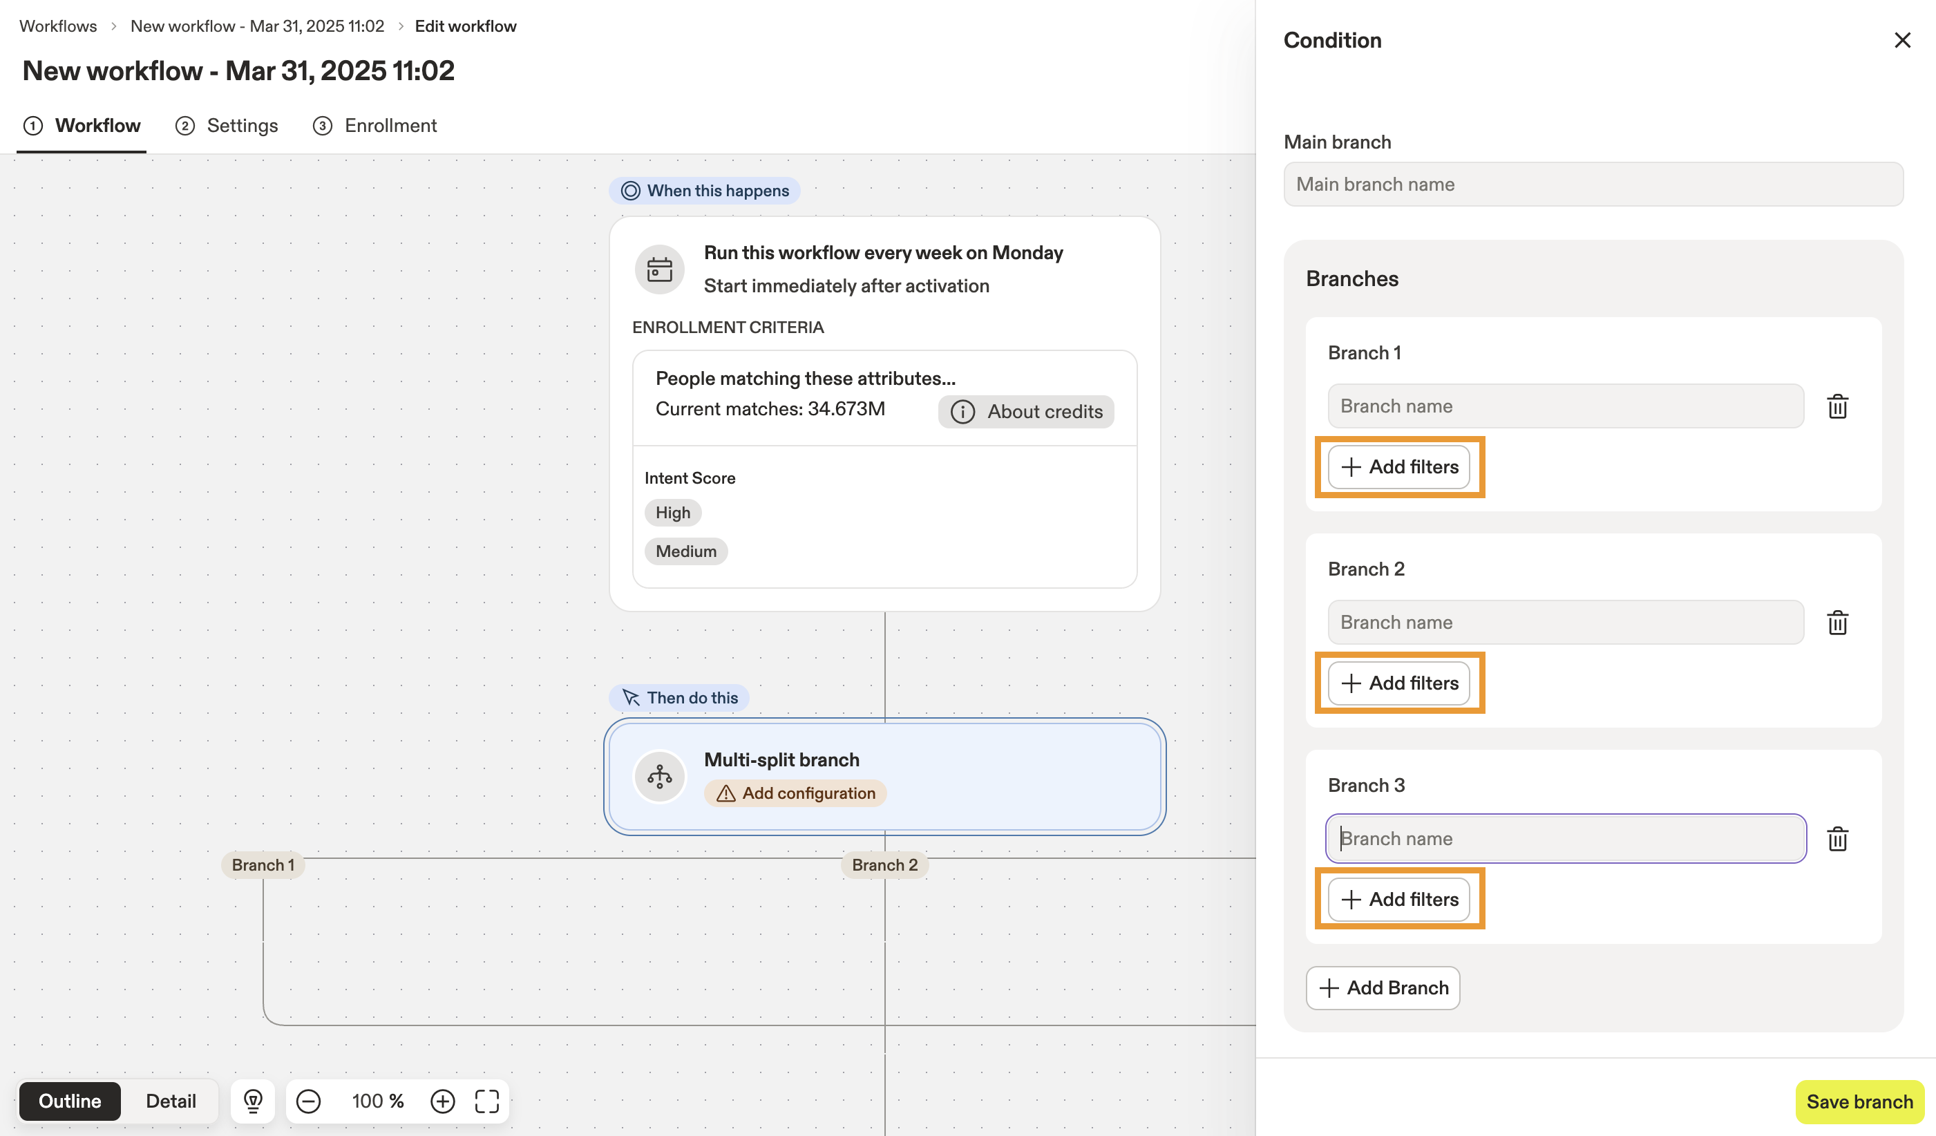Screen dimensions: 1936x1136
Task: Switch to Outline view
Action: click(70, 1101)
